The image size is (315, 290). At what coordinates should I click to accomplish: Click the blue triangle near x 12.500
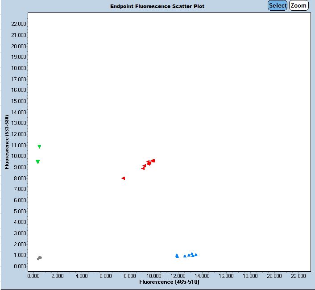[x=185, y=256]
